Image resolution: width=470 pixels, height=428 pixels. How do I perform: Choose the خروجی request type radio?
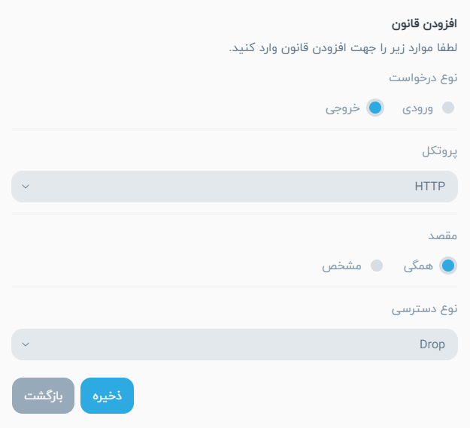(x=375, y=108)
